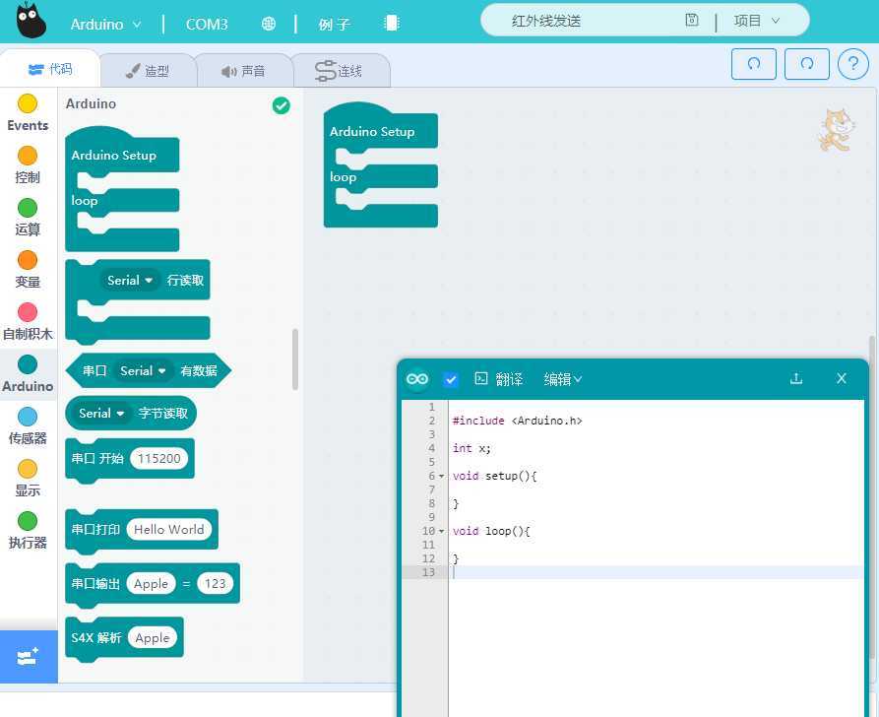Switch to the 造型 tab
This screenshot has height=717, width=879.
click(148, 71)
